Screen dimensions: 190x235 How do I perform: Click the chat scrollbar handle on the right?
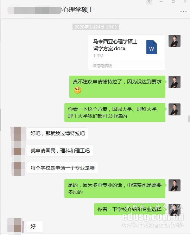click(x=189, y=119)
